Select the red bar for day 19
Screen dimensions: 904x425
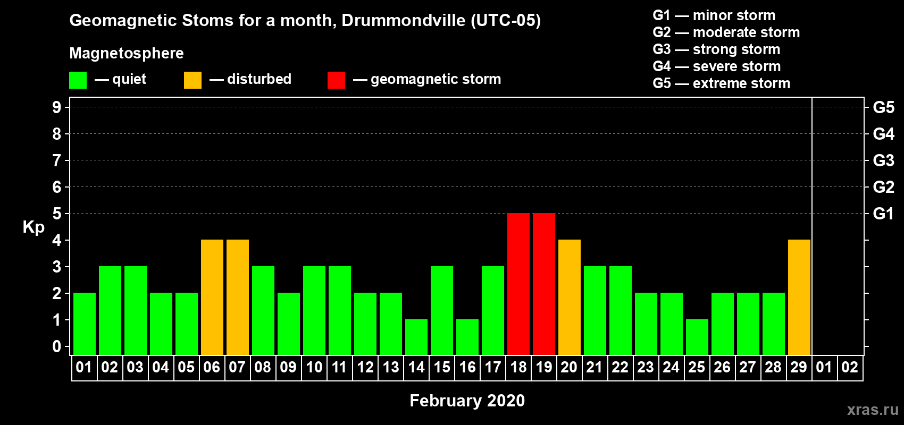[x=544, y=284]
